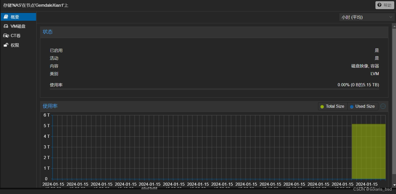The height and width of the screenshot is (194, 396).
Task: Click the 使用率 chart panel title
Action: 50,106
